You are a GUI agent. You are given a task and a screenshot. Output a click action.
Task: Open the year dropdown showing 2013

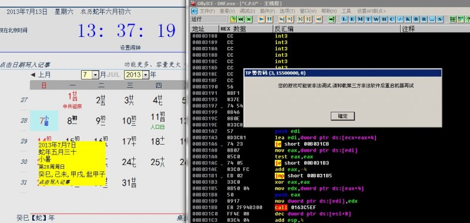point(146,75)
